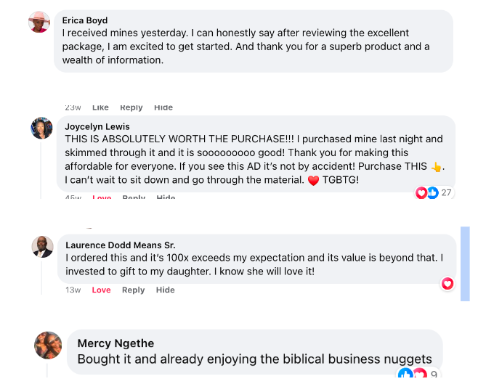The image size is (486, 392).
Task: Open Erica Boyd's name link
Action: [x=85, y=20]
